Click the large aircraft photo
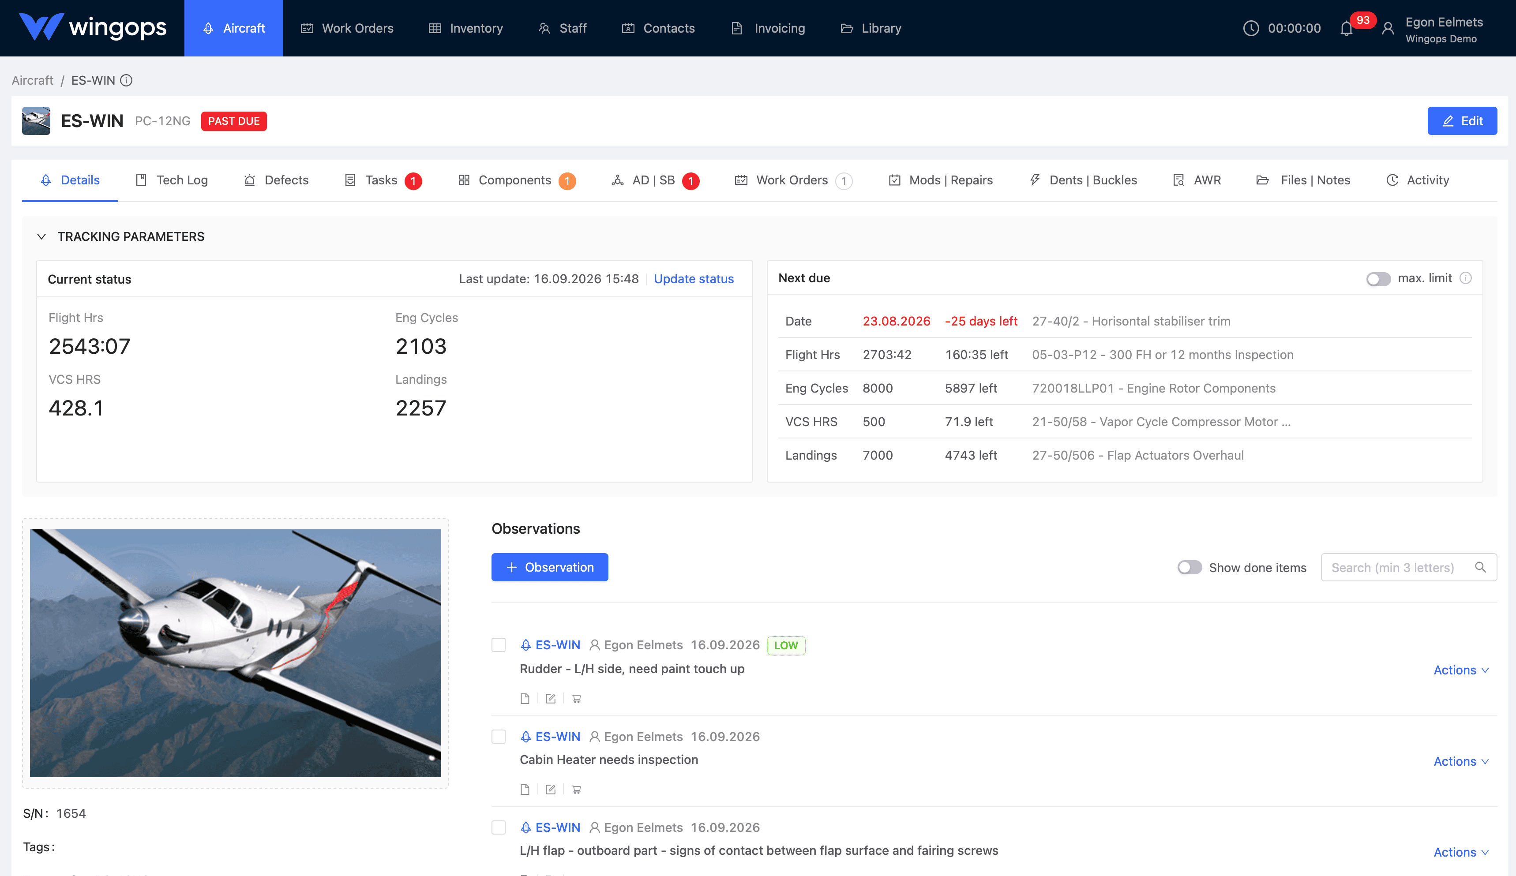The height and width of the screenshot is (876, 1516). [235, 653]
